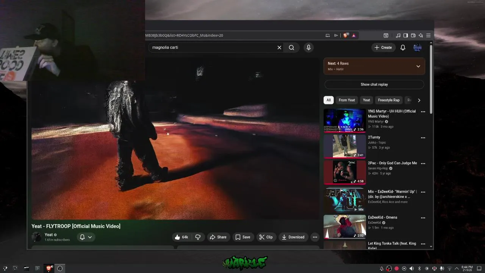Viewport: 485px width, 273px height.
Task: Download the video
Action: click(293, 237)
